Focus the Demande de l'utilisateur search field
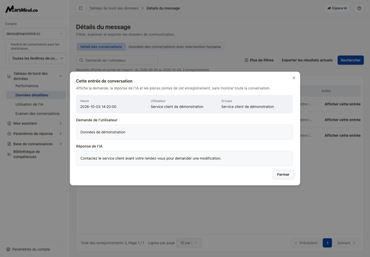Screen dimensions: 370x257 [x=117, y=60]
